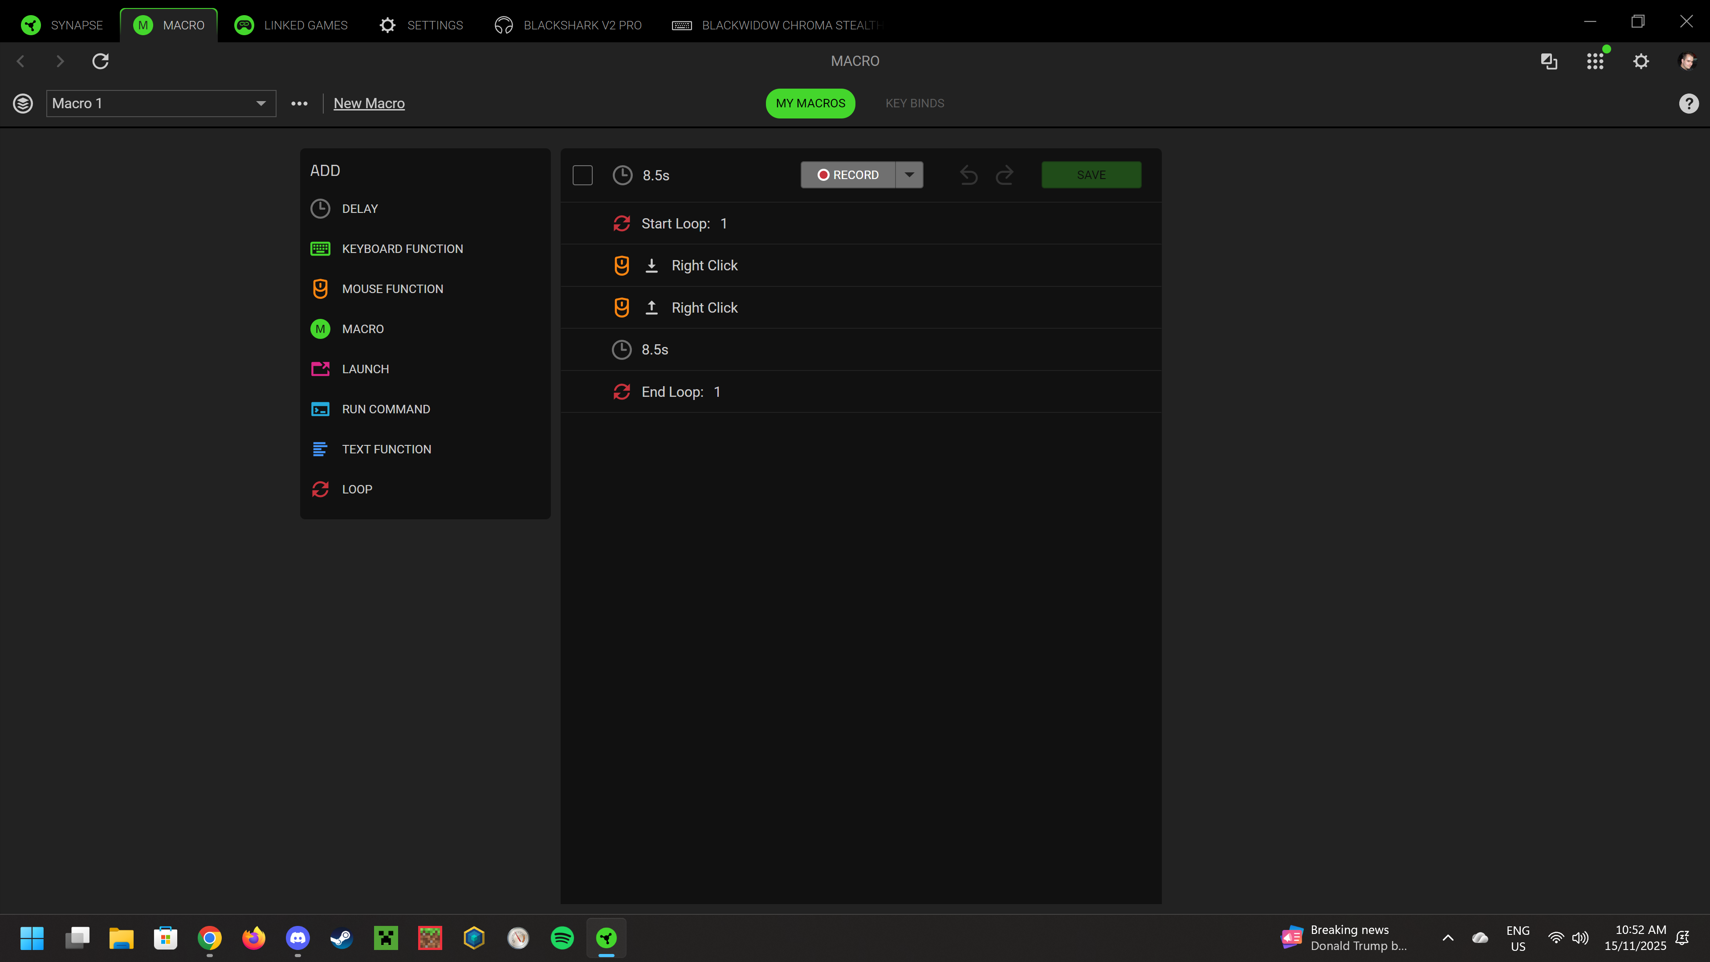Expand the Macro 1 dropdown list

[x=261, y=104]
